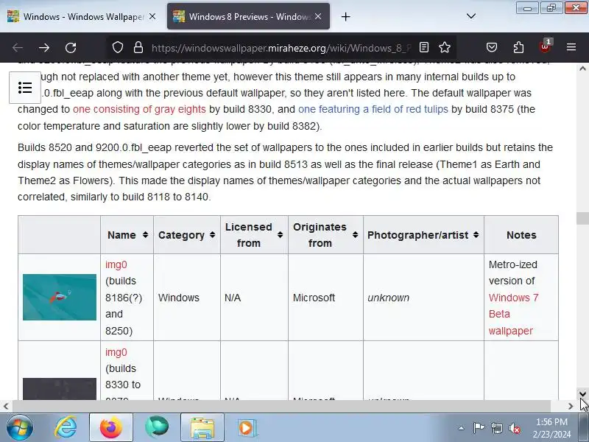Click horizontal scrollbar left arrow
Image resolution: width=589 pixels, height=442 pixels.
pyautogui.click(x=6, y=406)
